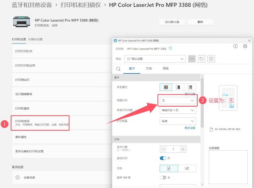The image size is (254, 188).
Task: Open the info icon in HP dialog
Action: [235, 46]
